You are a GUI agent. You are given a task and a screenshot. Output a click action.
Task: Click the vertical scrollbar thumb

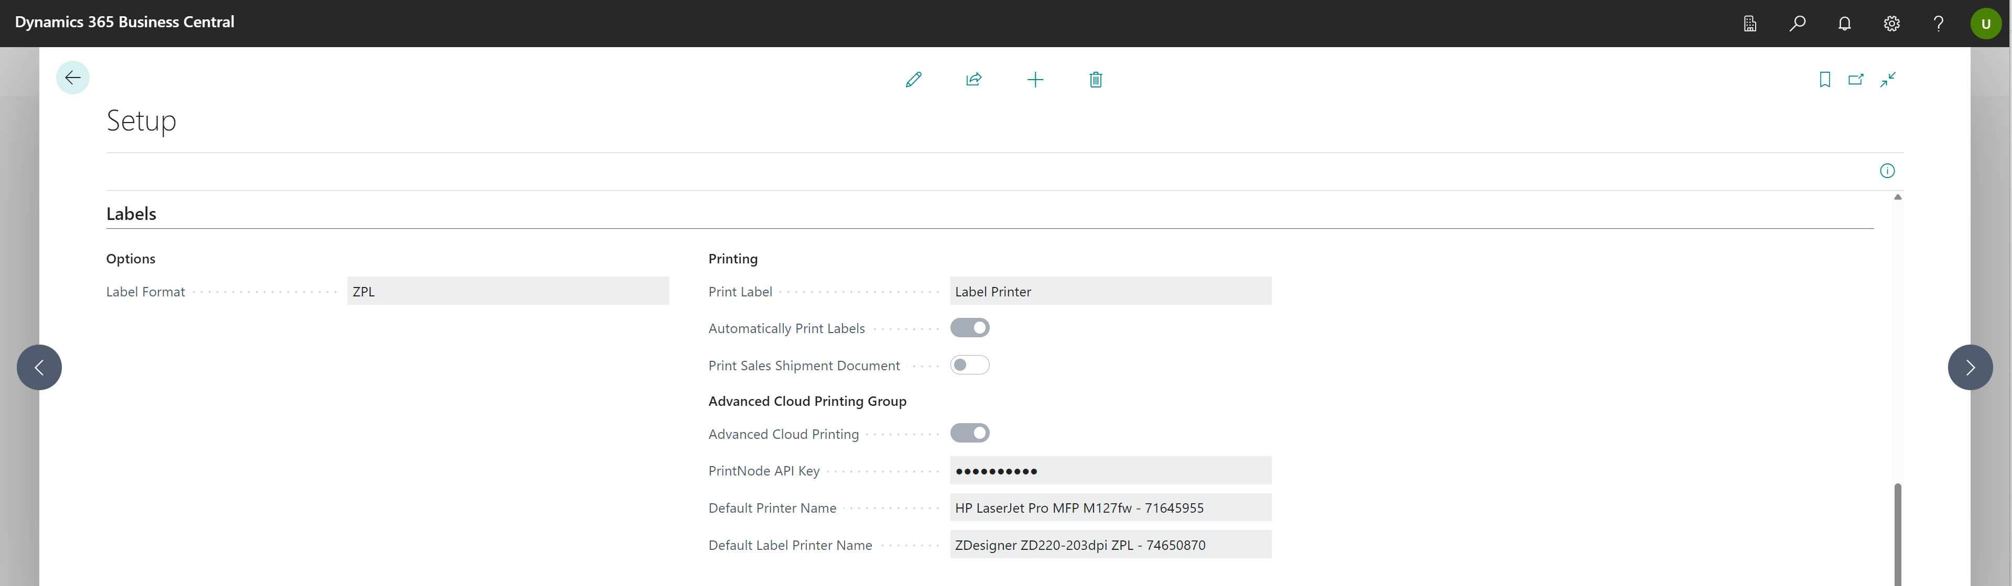click(x=1897, y=535)
